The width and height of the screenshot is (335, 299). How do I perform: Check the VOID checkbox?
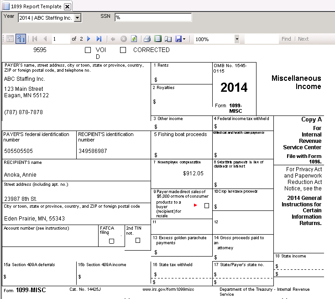click(88, 50)
